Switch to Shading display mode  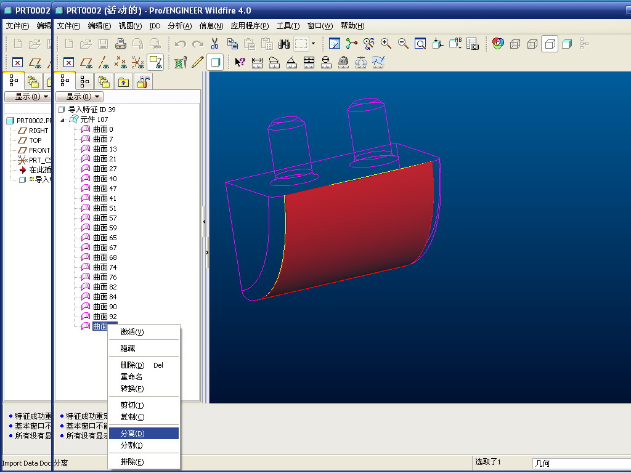point(567,44)
